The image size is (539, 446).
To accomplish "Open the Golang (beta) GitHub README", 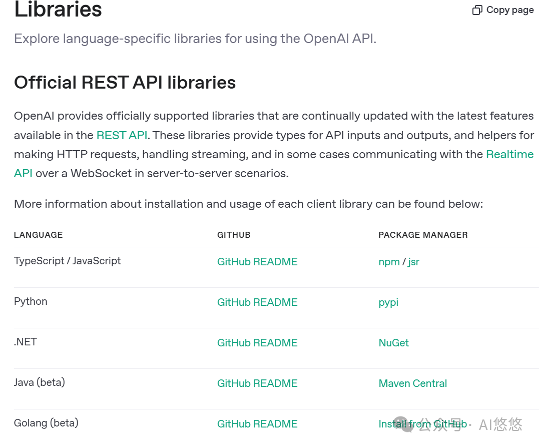I will pyautogui.click(x=257, y=424).
